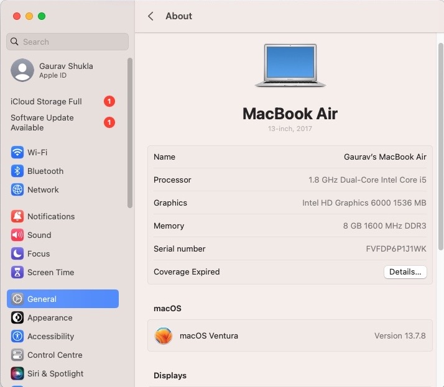
Task: Click the Control Centre icon
Action: pos(17,355)
